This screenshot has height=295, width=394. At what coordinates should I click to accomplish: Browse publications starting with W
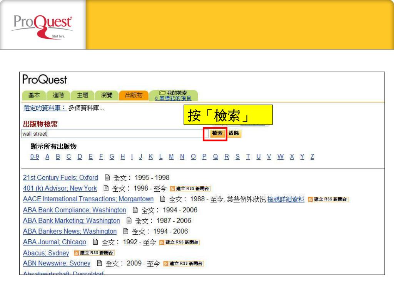tap(280, 157)
